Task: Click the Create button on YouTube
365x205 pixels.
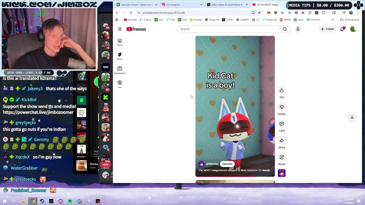Action: [327, 29]
